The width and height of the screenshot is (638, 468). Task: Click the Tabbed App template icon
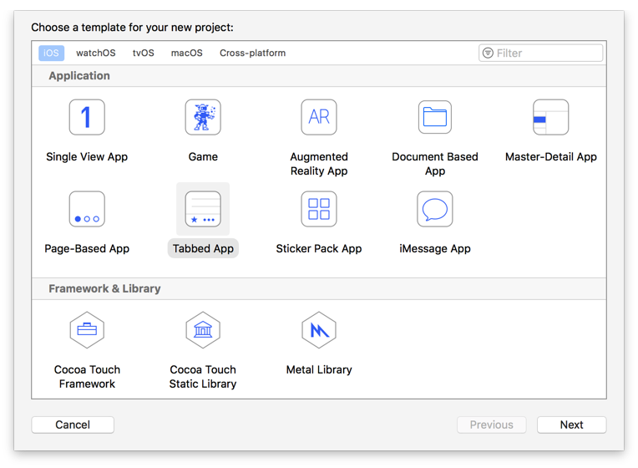coord(203,209)
